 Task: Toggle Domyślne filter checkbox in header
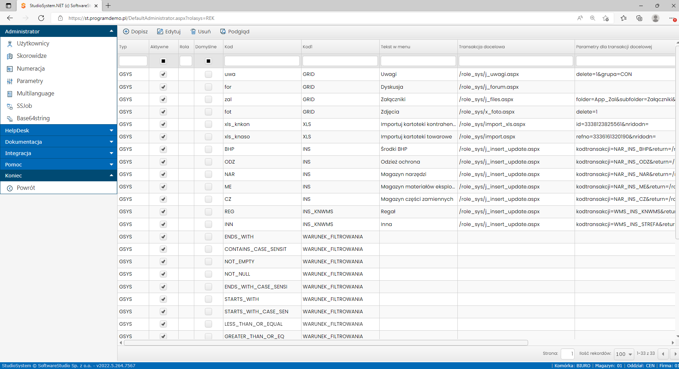pyautogui.click(x=208, y=61)
